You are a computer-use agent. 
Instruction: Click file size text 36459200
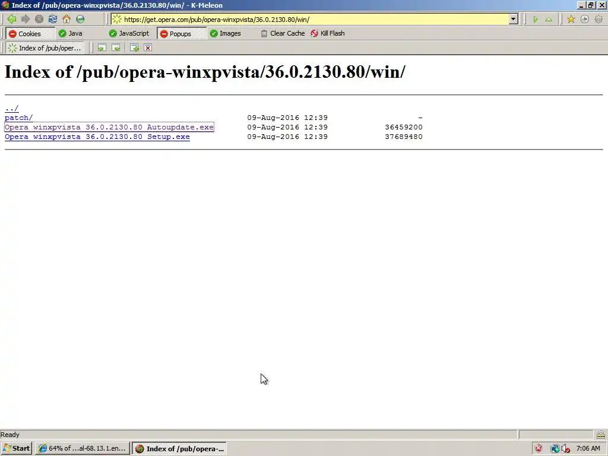404,127
